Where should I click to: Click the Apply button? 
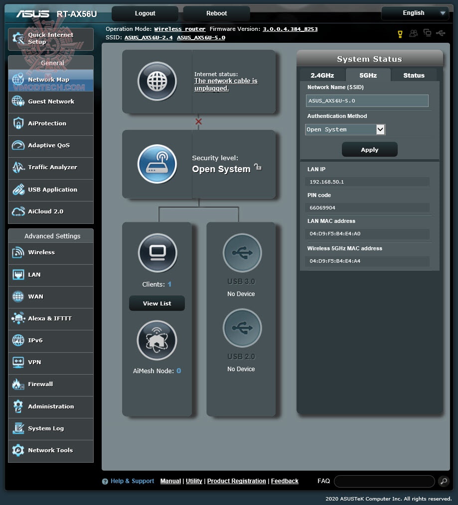coord(369,149)
